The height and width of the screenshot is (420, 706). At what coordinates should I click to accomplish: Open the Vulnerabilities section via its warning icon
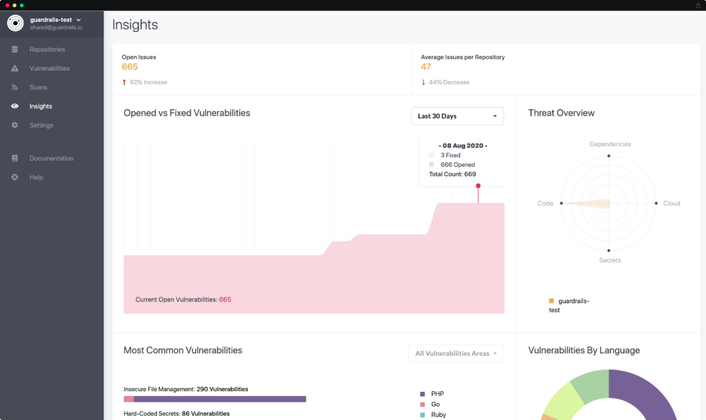[15, 68]
